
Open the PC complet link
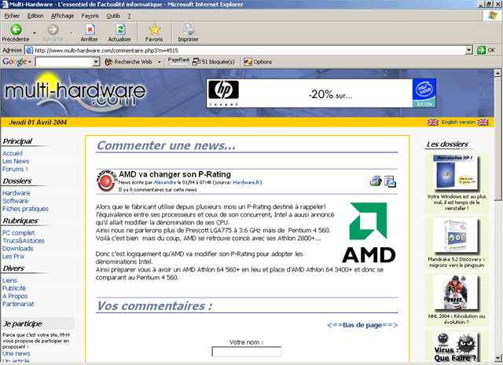click(x=18, y=232)
